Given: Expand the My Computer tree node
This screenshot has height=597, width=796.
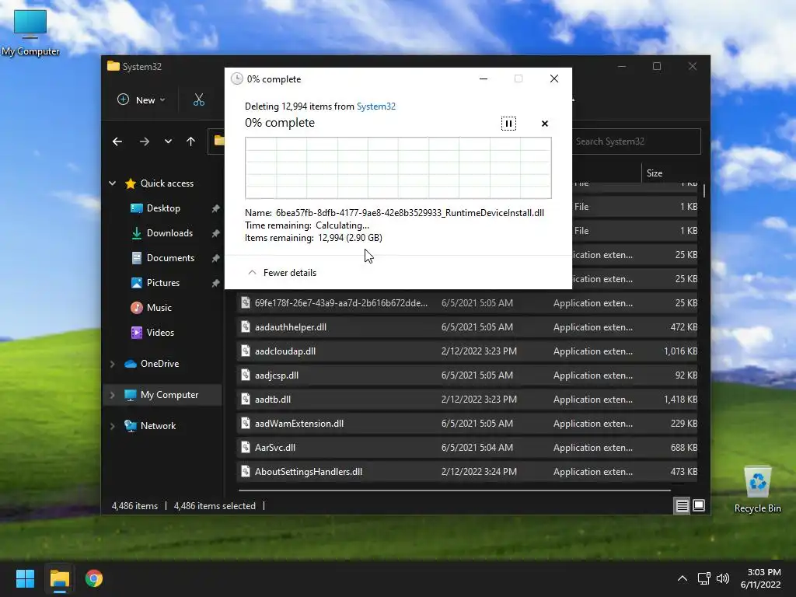Looking at the screenshot, I should [x=112, y=394].
